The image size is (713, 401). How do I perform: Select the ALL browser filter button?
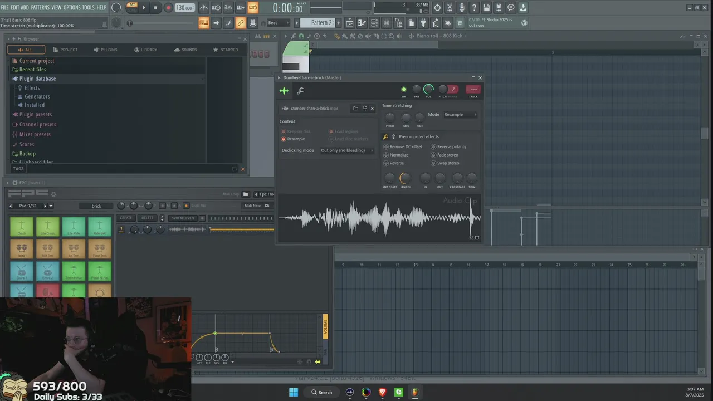click(x=26, y=50)
